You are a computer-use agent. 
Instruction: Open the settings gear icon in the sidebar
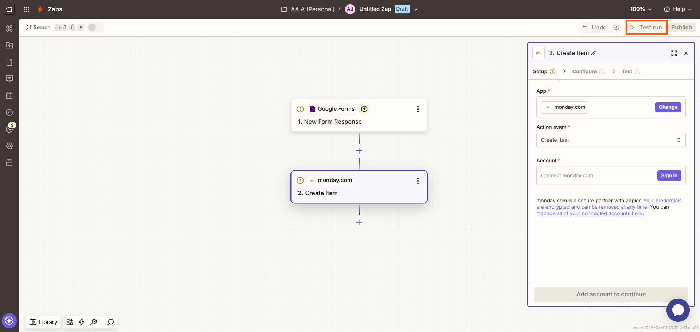9,146
